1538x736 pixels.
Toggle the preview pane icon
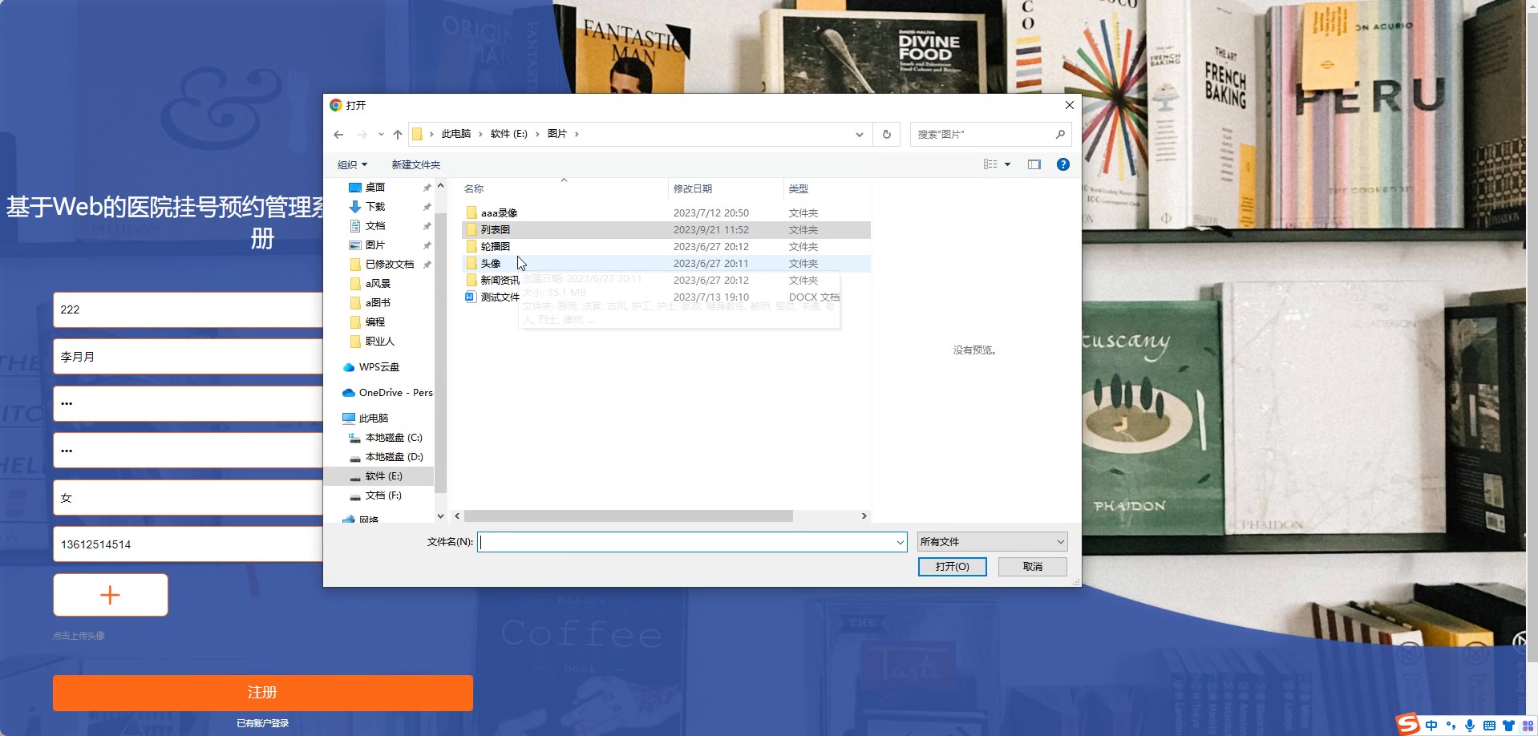pyautogui.click(x=1034, y=164)
